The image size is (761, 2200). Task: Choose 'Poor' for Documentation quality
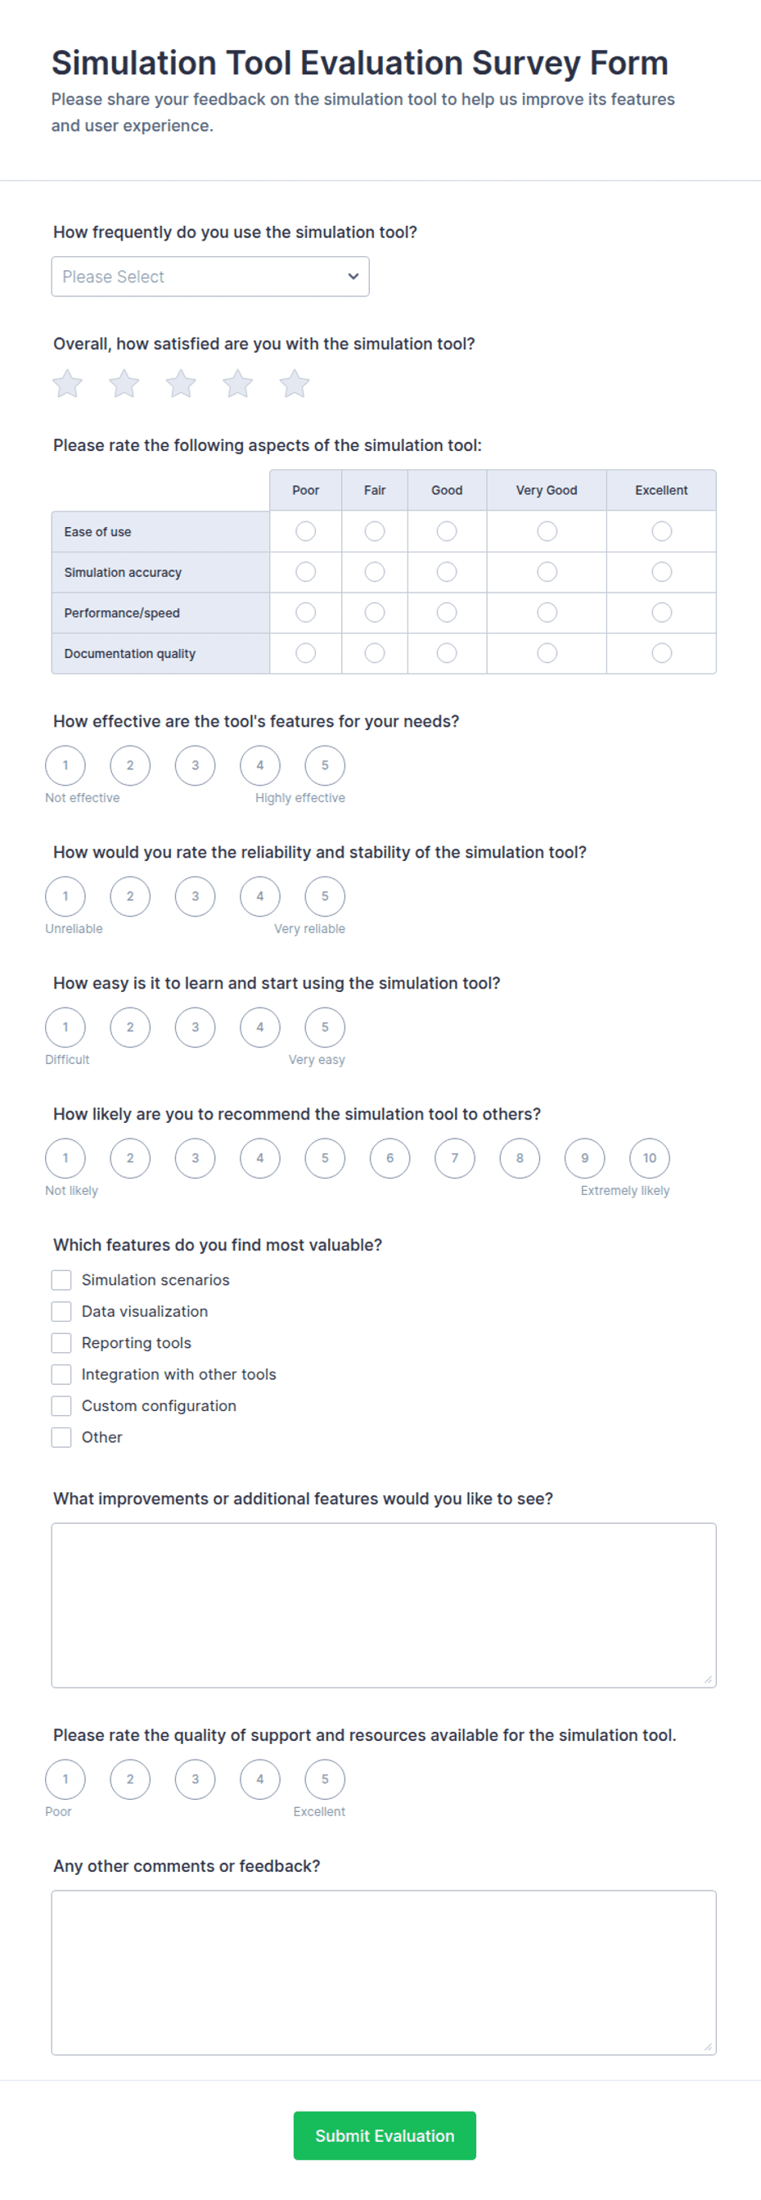[x=306, y=653]
